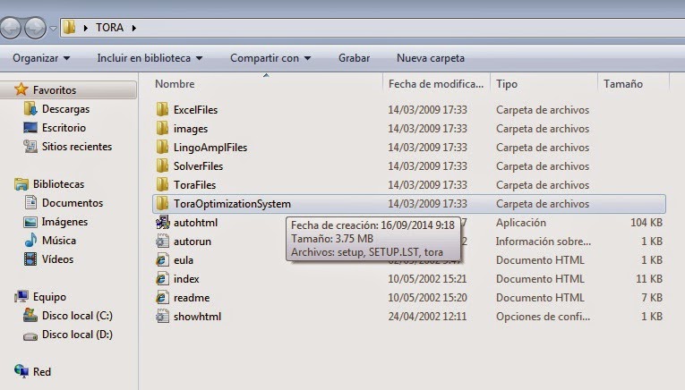Image resolution: width=685 pixels, height=390 pixels.
Task: Click the readme HTML document icon
Action: click(162, 297)
